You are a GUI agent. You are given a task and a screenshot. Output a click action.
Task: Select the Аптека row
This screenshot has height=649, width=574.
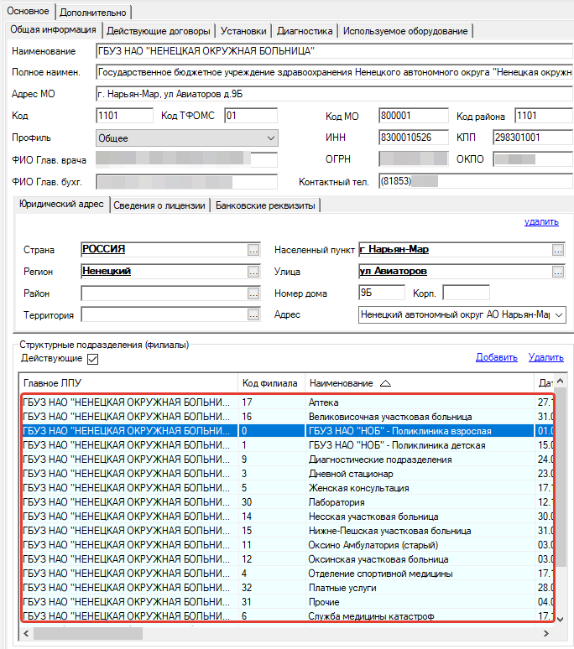point(287,402)
